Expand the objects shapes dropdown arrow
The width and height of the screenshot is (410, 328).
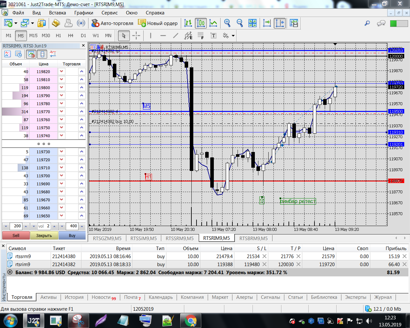click(x=233, y=36)
